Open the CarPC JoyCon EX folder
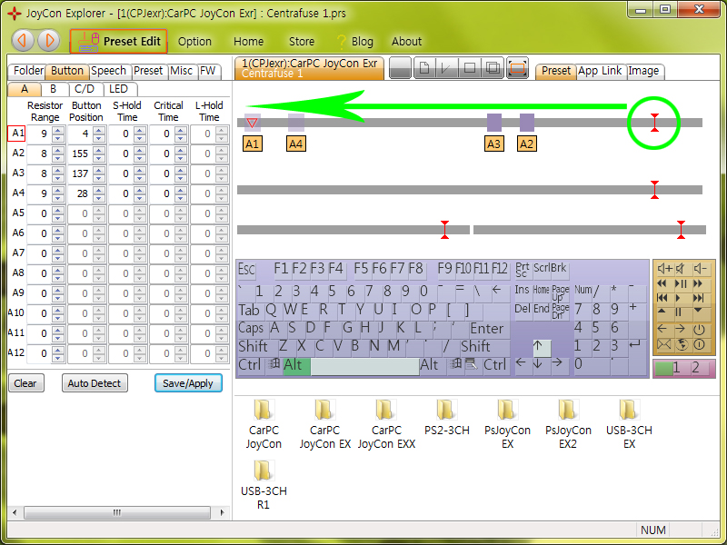Viewport: 727px width, 545px height. click(x=325, y=423)
